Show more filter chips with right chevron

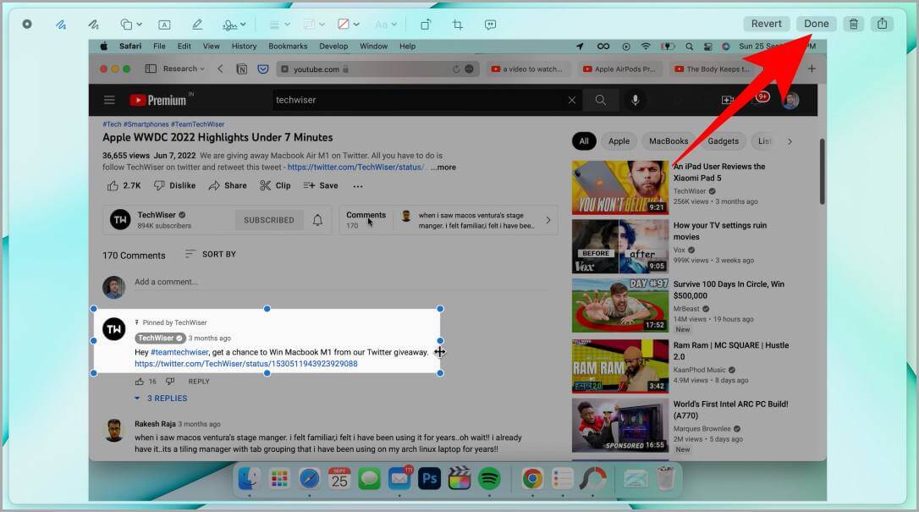[x=790, y=141]
